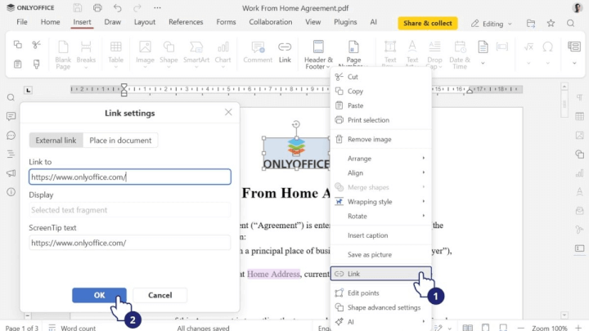Open the File menu tab
Screen dimensions: 589x331
22,22
